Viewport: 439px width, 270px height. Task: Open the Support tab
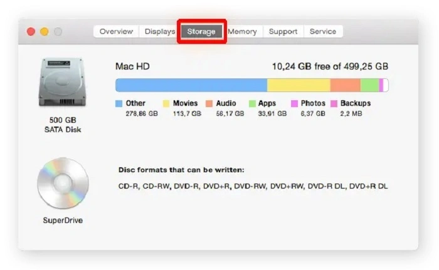coord(283,31)
